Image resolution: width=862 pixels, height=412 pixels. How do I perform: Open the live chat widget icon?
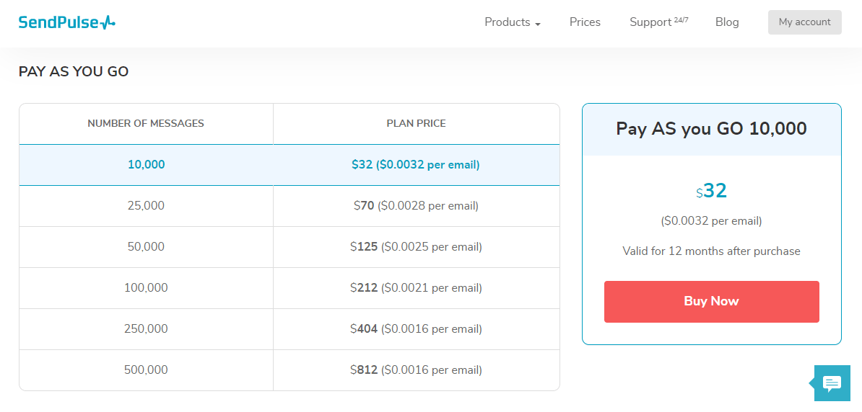pyautogui.click(x=832, y=383)
